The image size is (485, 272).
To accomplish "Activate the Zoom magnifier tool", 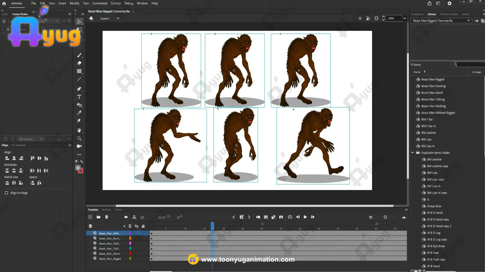I will 79,138.
